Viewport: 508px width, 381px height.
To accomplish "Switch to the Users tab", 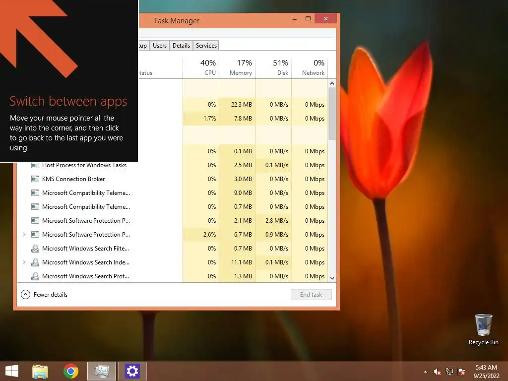I will [x=160, y=45].
